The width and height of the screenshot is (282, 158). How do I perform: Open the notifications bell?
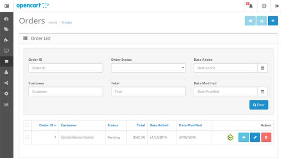click(251, 6)
